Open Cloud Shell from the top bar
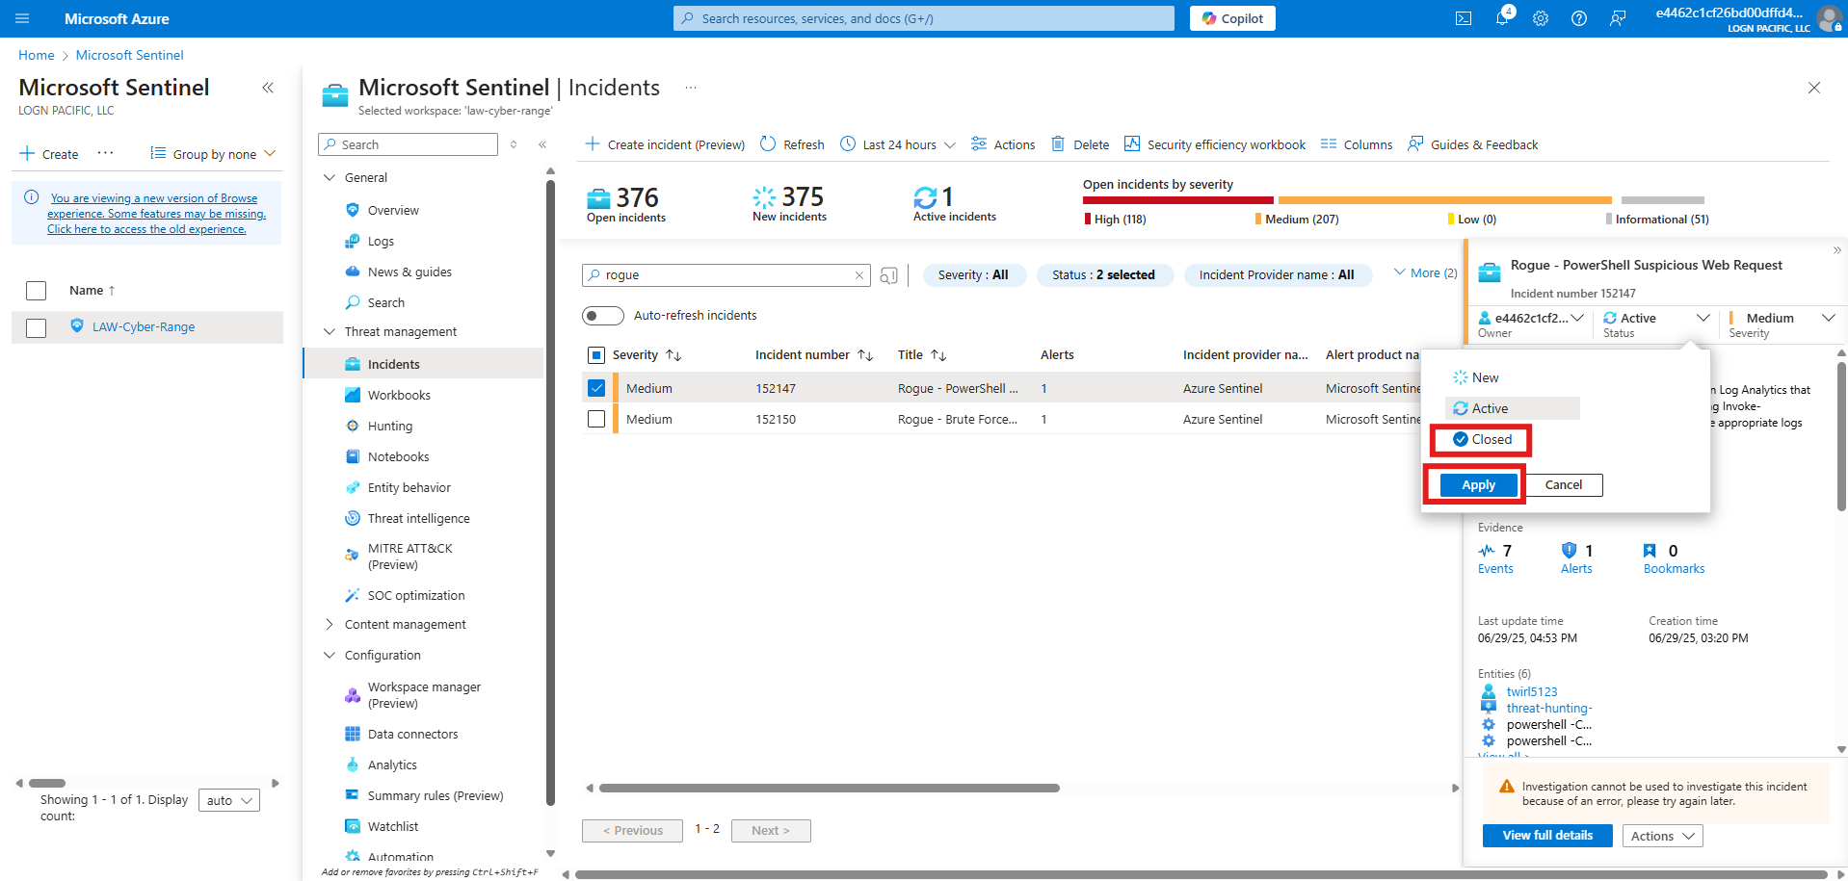Screen dimensions: 1848x881 [1463, 18]
